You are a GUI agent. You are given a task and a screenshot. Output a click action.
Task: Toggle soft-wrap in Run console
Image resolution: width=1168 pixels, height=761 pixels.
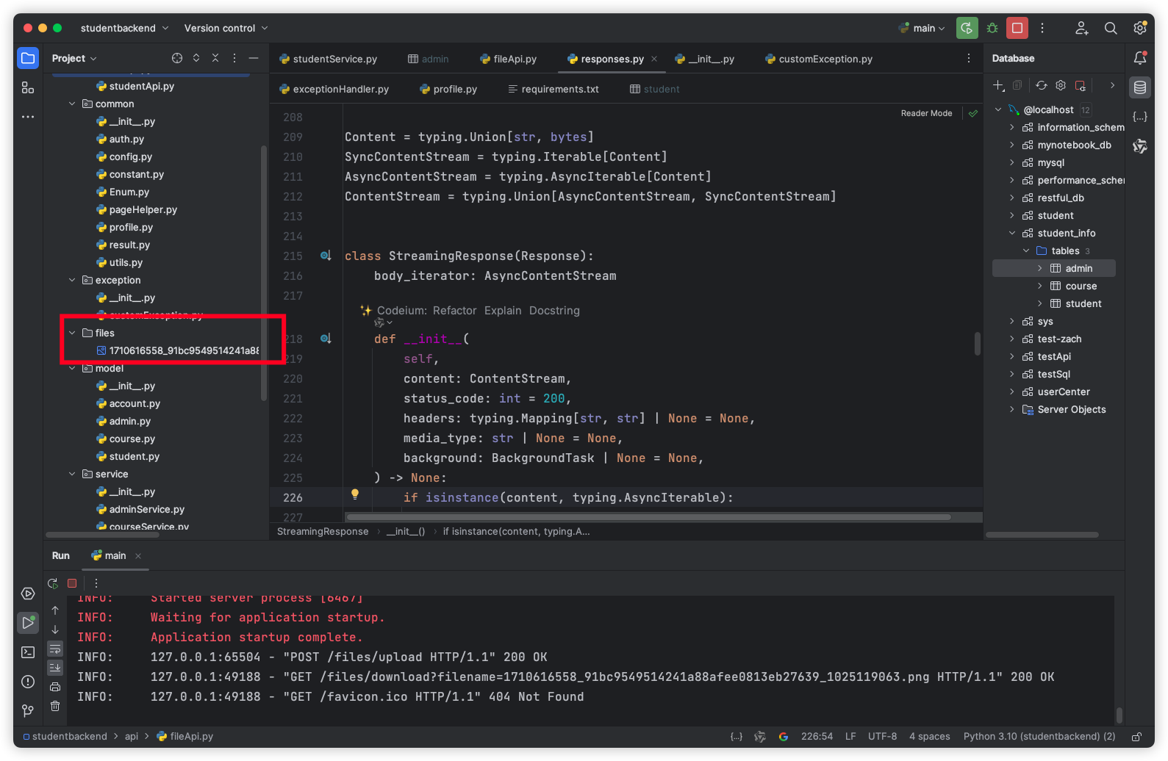[55, 649]
